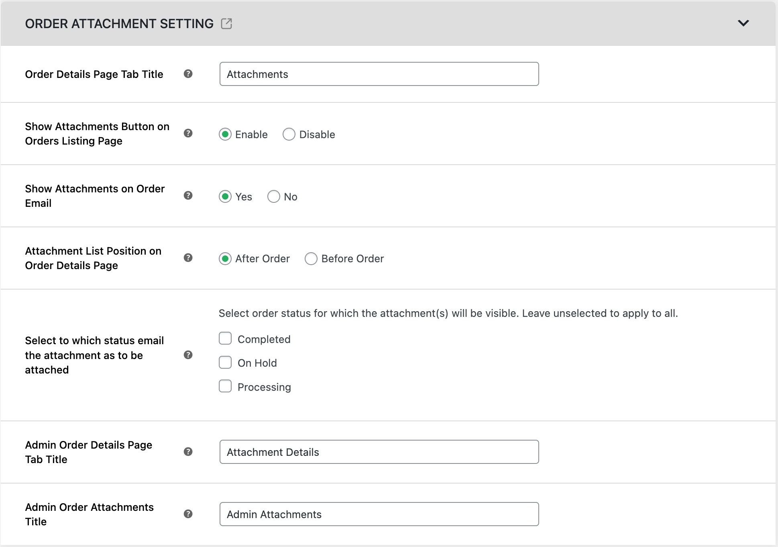
Task: Collapse the Order Attachment Setting section
Action: (743, 23)
